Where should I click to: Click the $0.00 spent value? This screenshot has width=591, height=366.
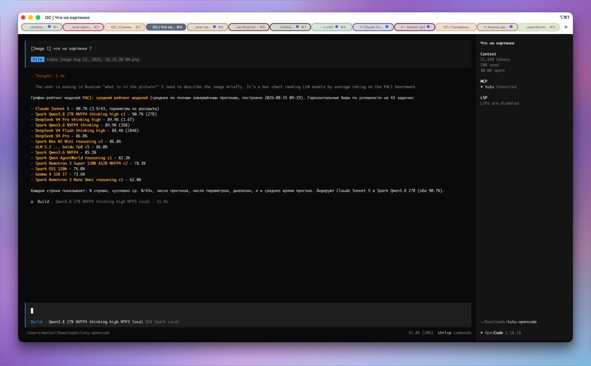(493, 71)
